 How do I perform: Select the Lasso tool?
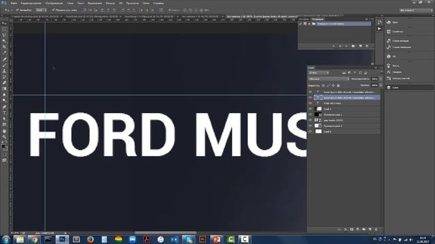coord(4,35)
